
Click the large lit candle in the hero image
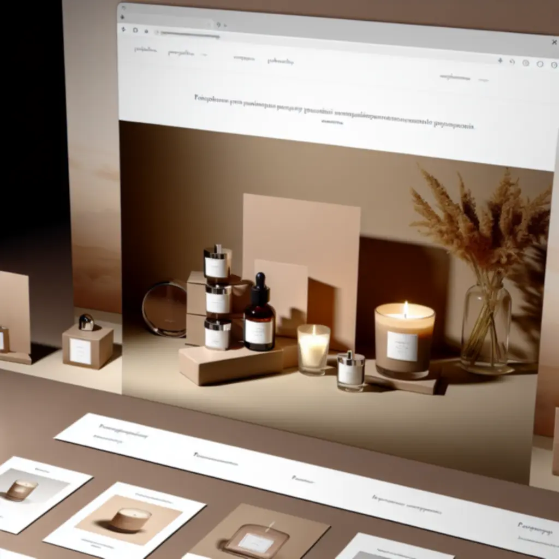point(405,338)
